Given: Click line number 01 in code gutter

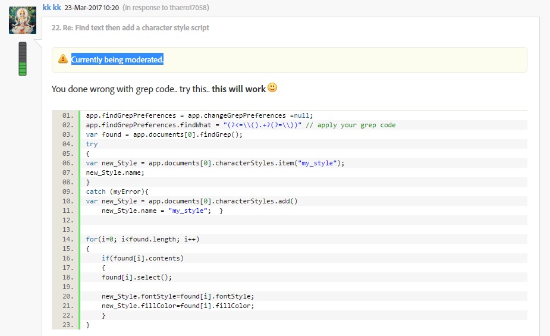Looking at the screenshot, I should pos(67,115).
